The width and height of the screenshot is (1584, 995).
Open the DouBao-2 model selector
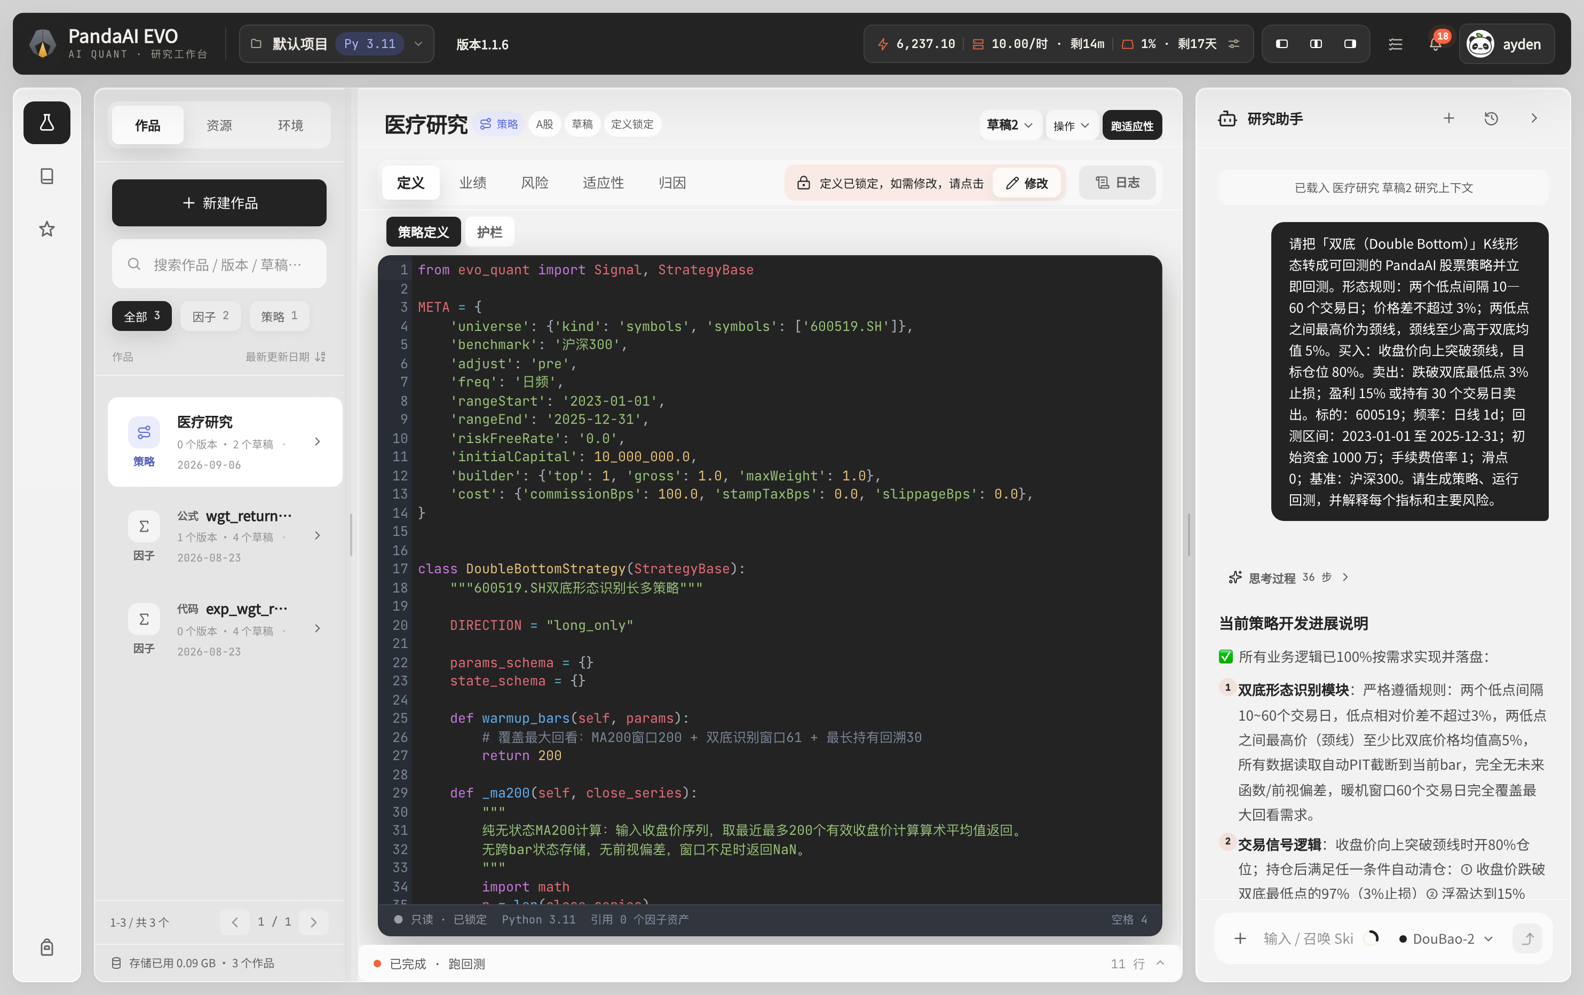[1446, 938]
